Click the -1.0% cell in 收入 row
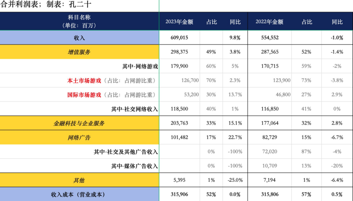The height and width of the screenshot is (201, 353). (x=337, y=37)
